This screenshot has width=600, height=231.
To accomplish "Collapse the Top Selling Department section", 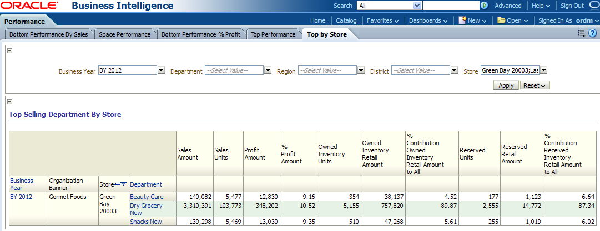I will pyautogui.click(x=10, y=101).
